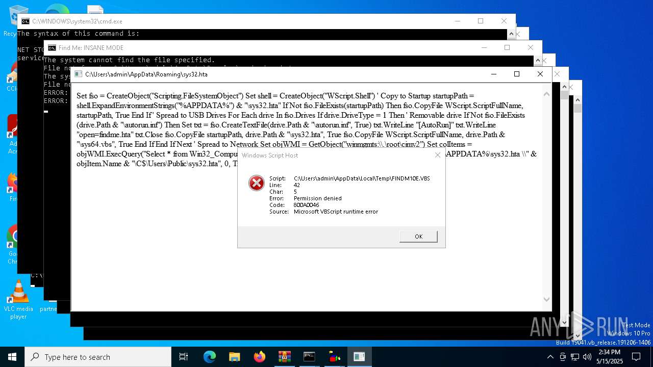Click OK in the Windows Script Host dialog
Viewport: 653px width, 367px height.
tap(418, 237)
